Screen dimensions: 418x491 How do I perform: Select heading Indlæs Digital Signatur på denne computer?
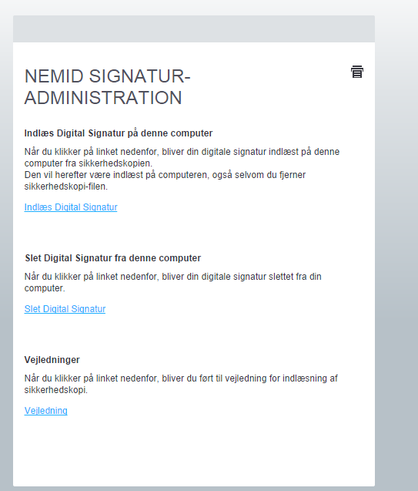pyautogui.click(x=119, y=133)
